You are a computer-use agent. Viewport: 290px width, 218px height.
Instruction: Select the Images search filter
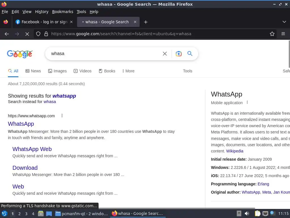[x=57, y=71]
